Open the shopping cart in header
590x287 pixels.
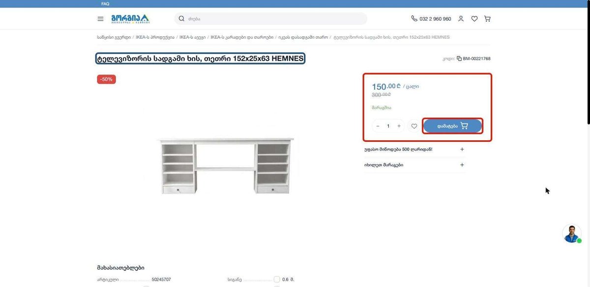(x=487, y=19)
